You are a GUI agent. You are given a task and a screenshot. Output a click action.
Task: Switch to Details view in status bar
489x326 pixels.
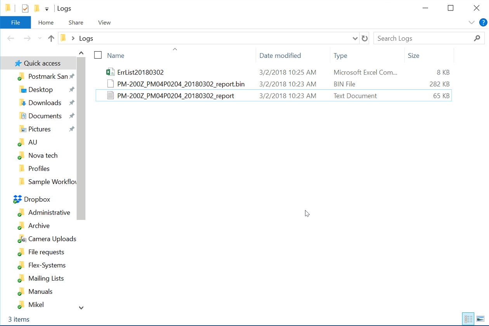click(468, 319)
